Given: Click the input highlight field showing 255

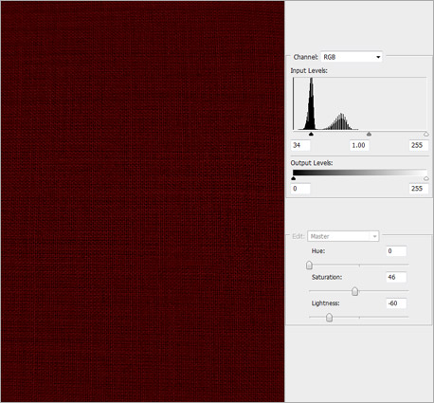Looking at the screenshot, I should 419,145.
